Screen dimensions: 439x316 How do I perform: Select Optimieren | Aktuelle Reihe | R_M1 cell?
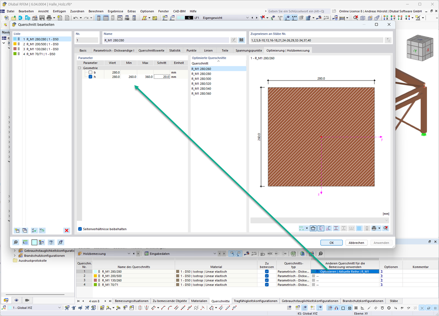pyautogui.click(x=345, y=271)
